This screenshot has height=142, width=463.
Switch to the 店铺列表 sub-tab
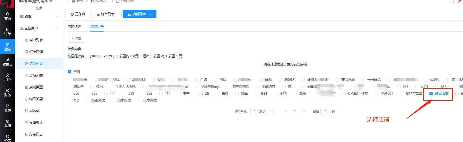[74, 27]
